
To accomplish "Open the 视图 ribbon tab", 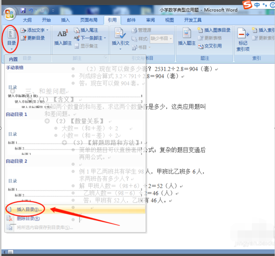I will point(170,20).
